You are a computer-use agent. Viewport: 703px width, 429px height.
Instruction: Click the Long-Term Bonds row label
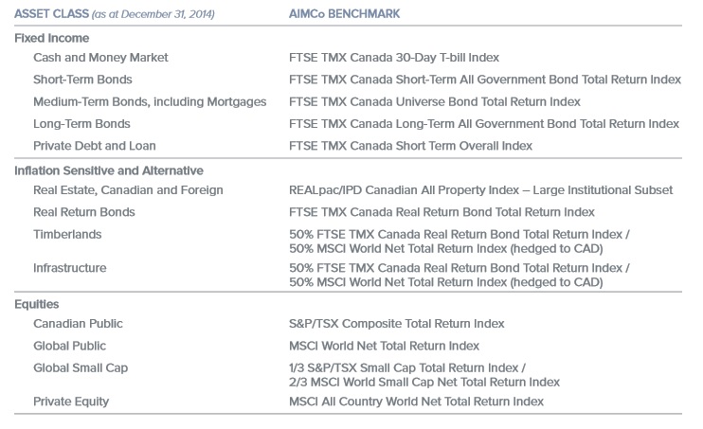click(x=81, y=123)
